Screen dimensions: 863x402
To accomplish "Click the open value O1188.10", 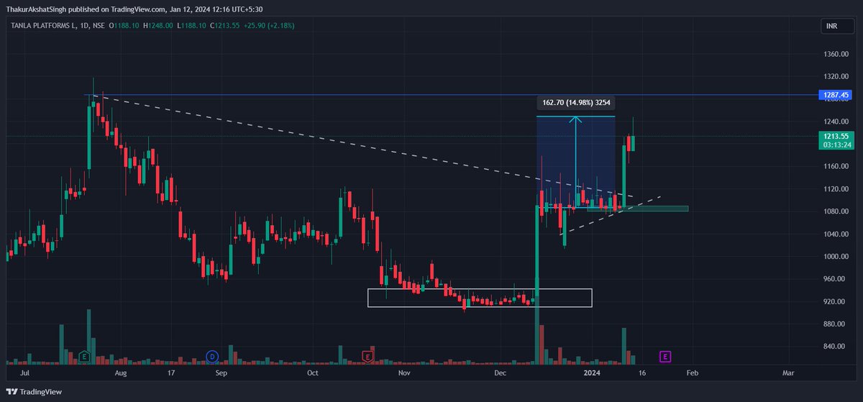I will [x=124, y=26].
